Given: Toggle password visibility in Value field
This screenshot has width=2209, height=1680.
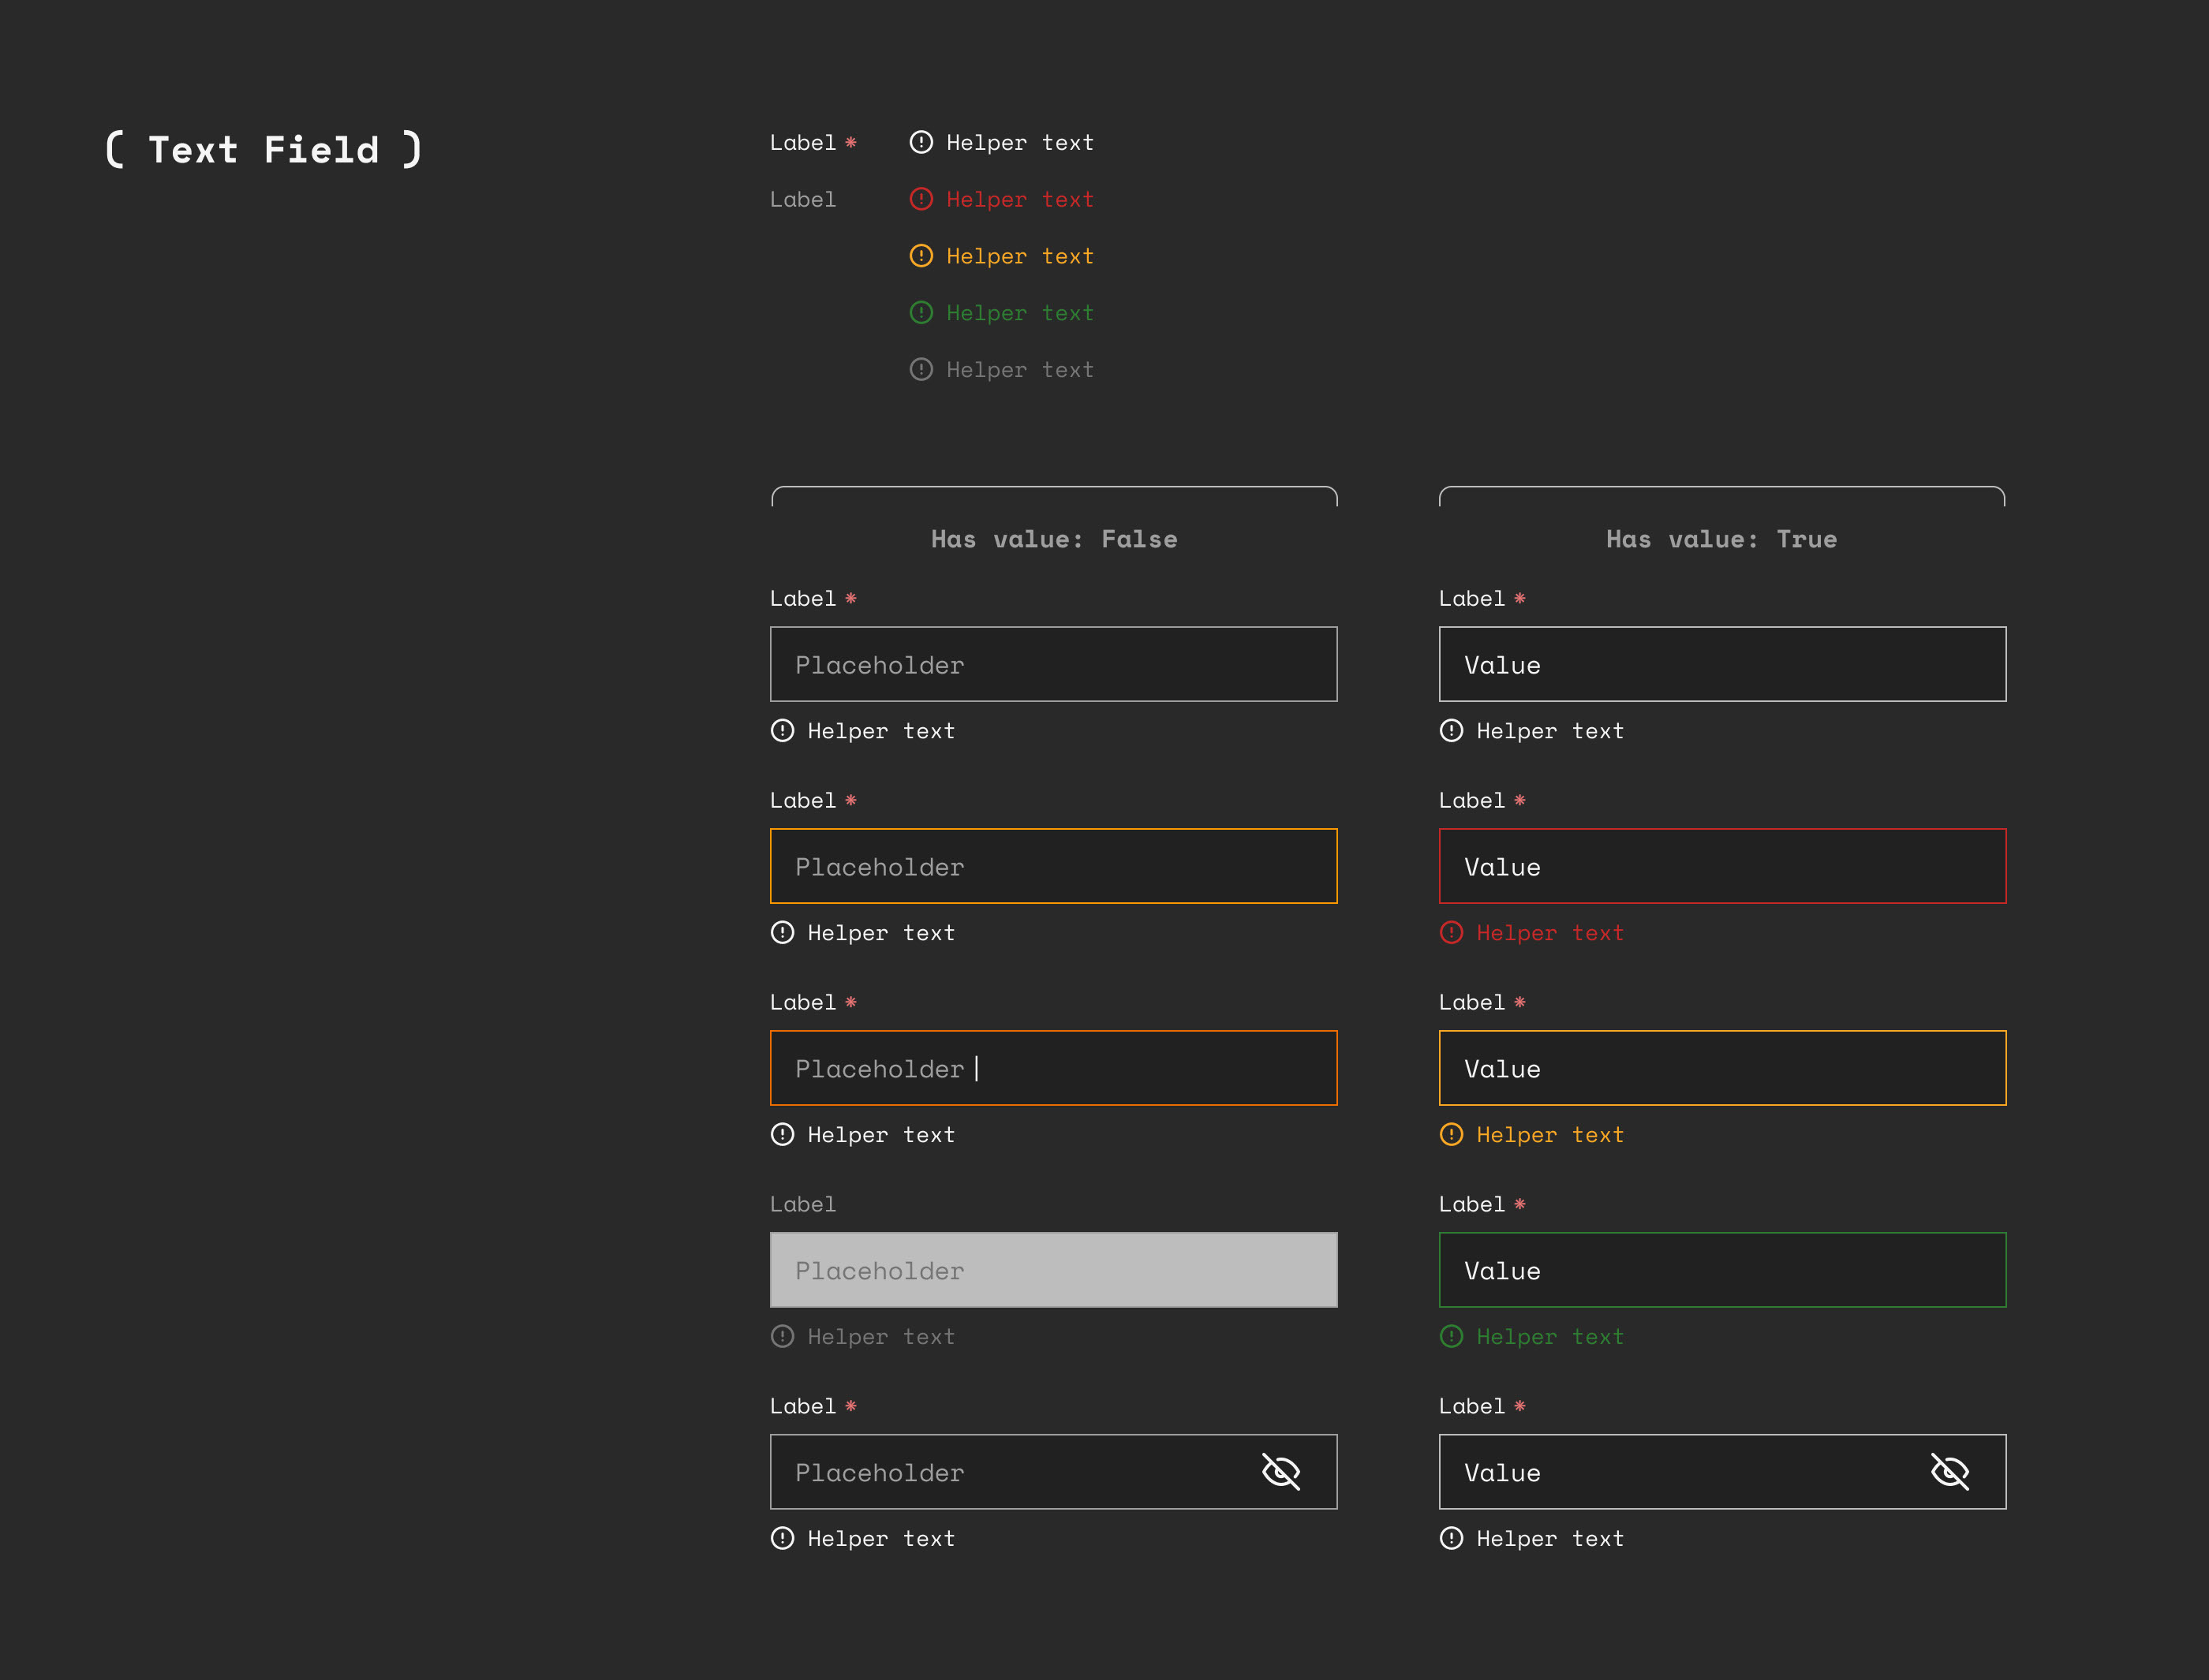Looking at the screenshot, I should 1949,1472.
